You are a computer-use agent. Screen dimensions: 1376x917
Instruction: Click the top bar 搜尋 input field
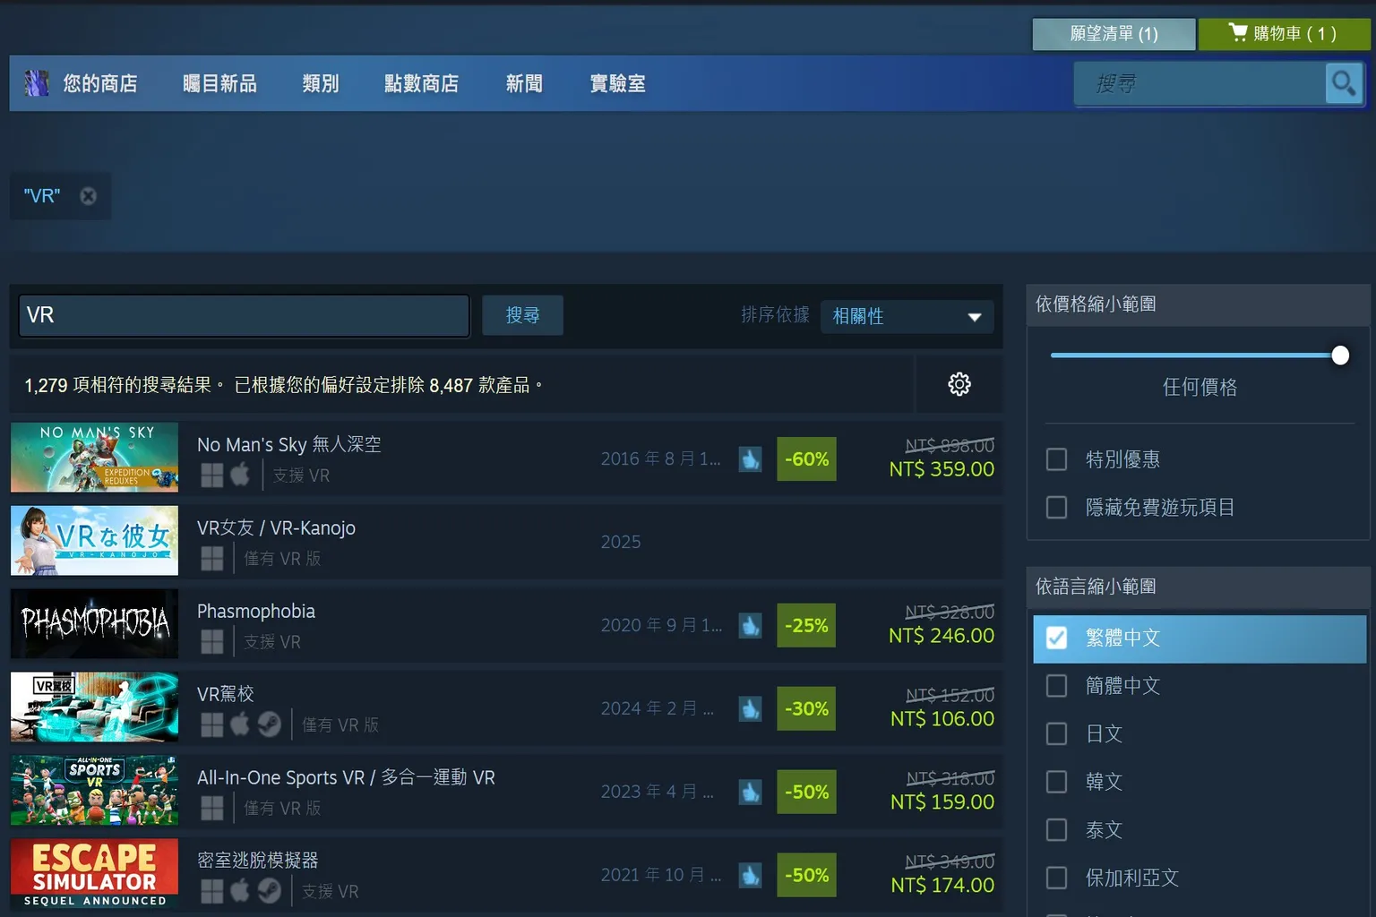click(x=1200, y=84)
